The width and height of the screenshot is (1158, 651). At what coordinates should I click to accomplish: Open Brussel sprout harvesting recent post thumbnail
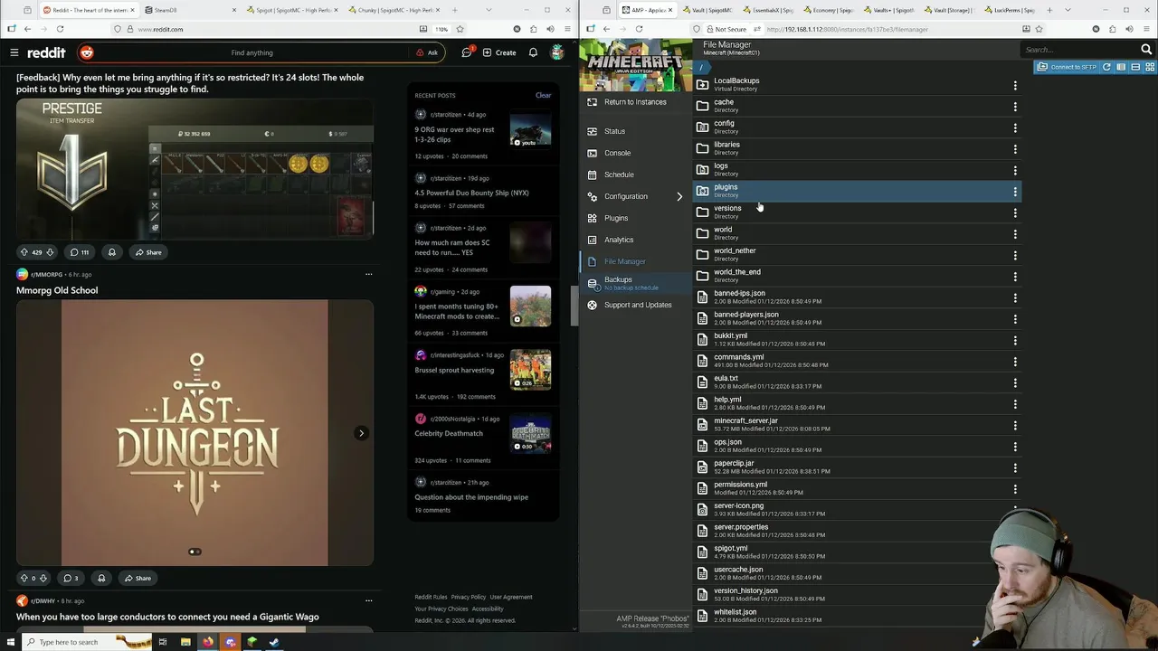pyautogui.click(x=530, y=370)
